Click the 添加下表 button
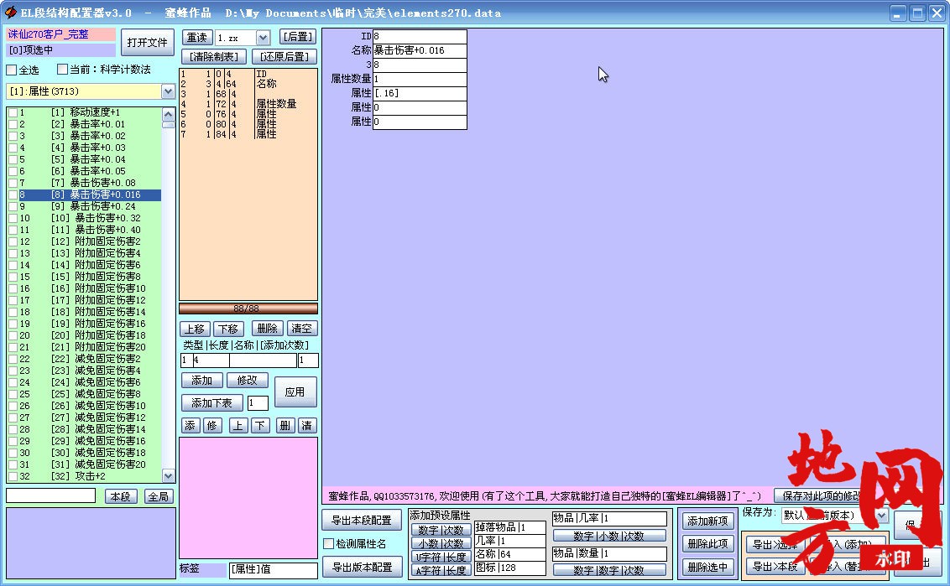 click(x=212, y=402)
